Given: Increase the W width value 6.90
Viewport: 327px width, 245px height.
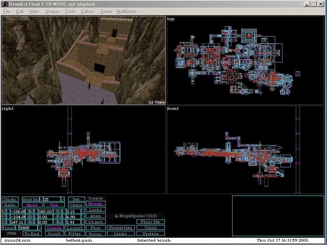Looking at the screenshot, I should coord(83,217).
